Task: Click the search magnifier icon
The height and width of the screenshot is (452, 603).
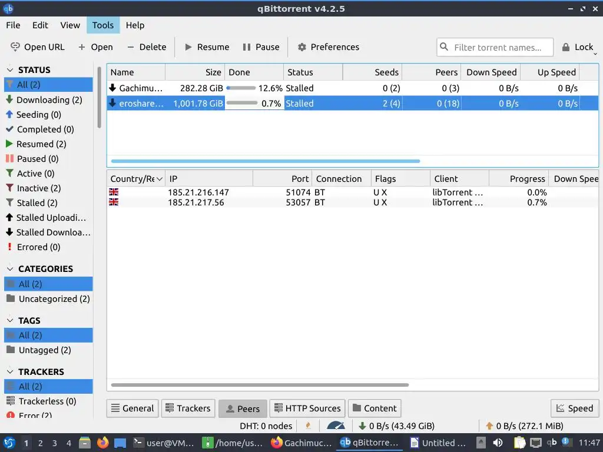Action: pos(444,47)
